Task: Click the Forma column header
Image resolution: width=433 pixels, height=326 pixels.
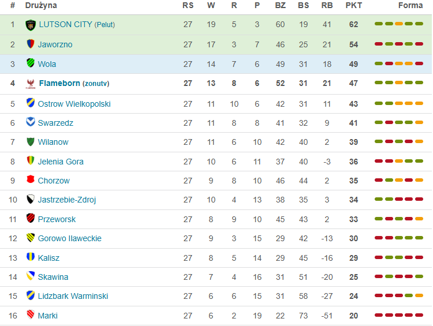Action: [410, 5]
